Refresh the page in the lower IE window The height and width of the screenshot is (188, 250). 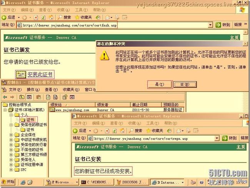coord(115,131)
